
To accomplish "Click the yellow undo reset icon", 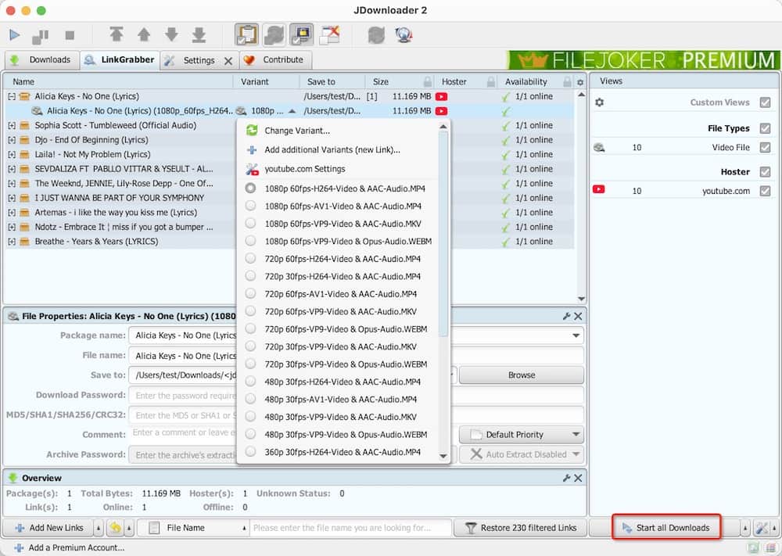I will click(115, 528).
